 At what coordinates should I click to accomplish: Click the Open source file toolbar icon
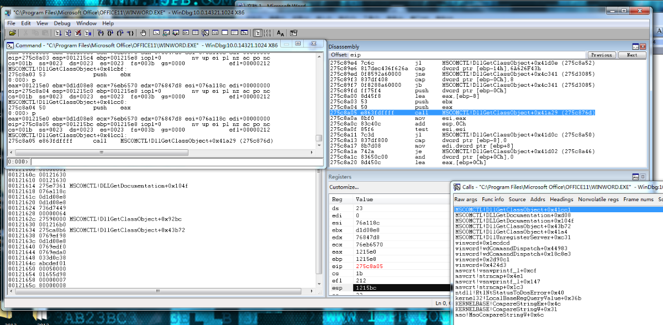point(12,33)
